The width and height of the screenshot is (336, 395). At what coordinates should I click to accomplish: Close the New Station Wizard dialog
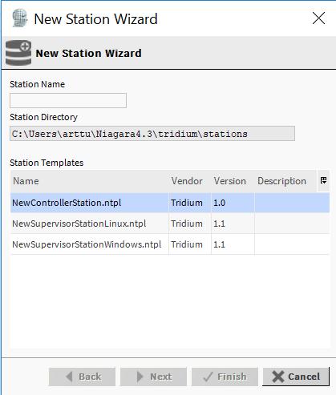click(319, 18)
